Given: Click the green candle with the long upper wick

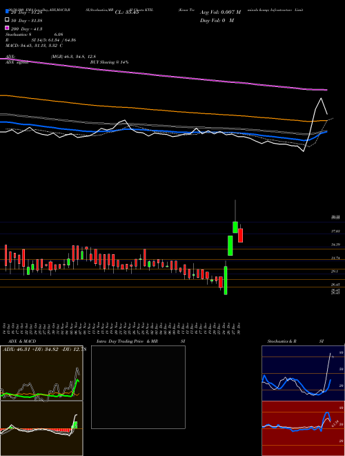Looking at the screenshot, I should (235, 227).
